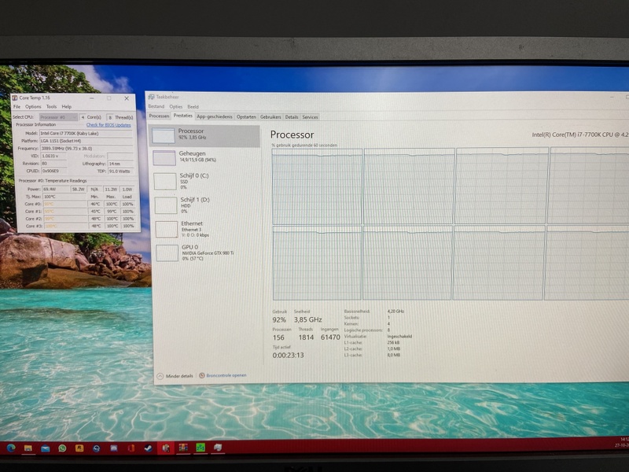Open the Bestand menu in Taakbeheer
Image resolution: width=629 pixels, height=472 pixels.
(156, 106)
